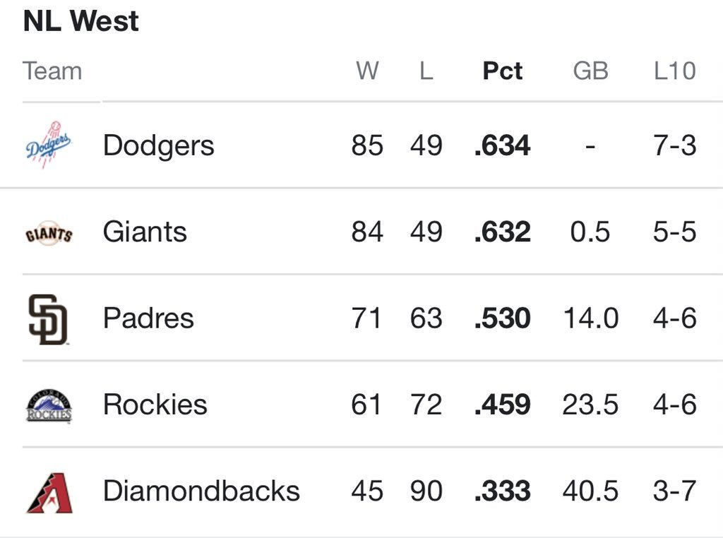
Task: Sort by the W column header
Action: (x=367, y=71)
